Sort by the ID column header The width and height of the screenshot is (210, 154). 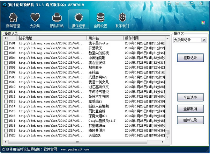10,38
